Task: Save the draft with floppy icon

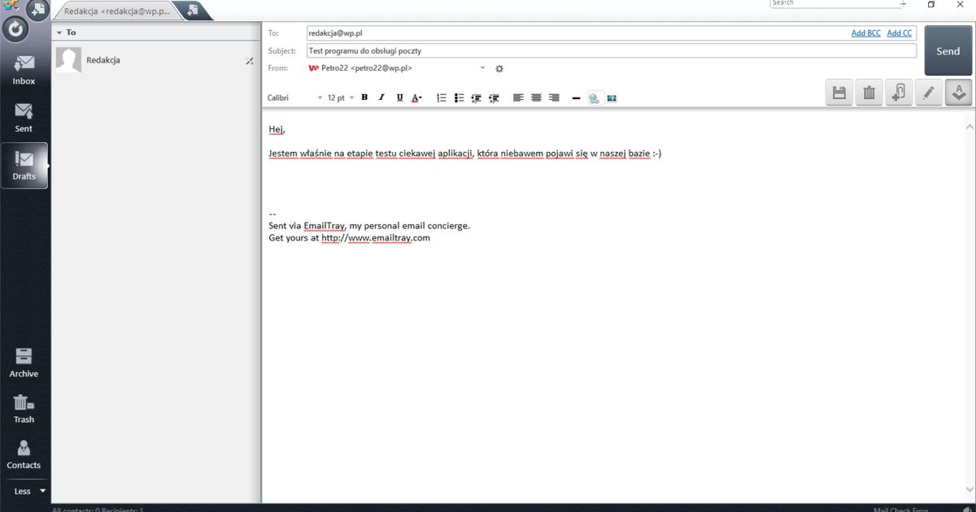Action: [x=839, y=93]
